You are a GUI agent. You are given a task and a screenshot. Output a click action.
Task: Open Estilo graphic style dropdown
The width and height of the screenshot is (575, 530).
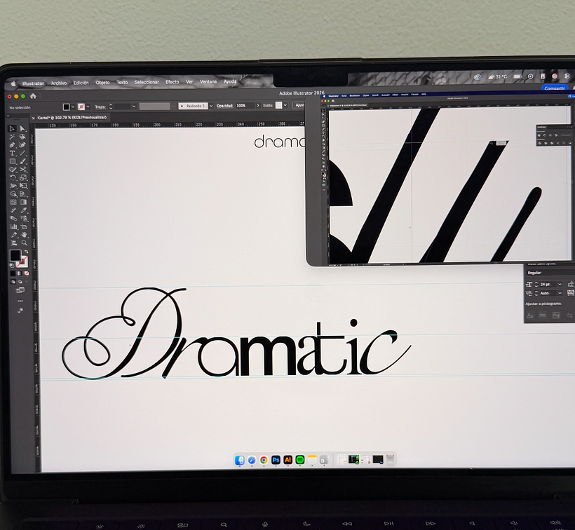point(285,105)
